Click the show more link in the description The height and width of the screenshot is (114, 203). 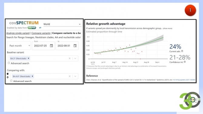click(x=168, y=28)
